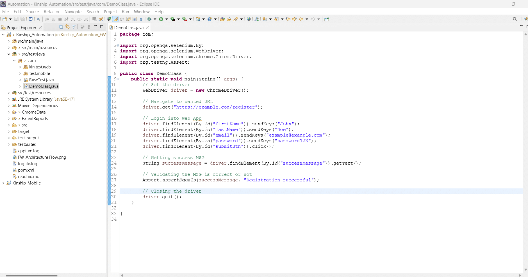This screenshot has width=528, height=277.
Task: Click the Pin Editor icon
Action: tap(327, 19)
